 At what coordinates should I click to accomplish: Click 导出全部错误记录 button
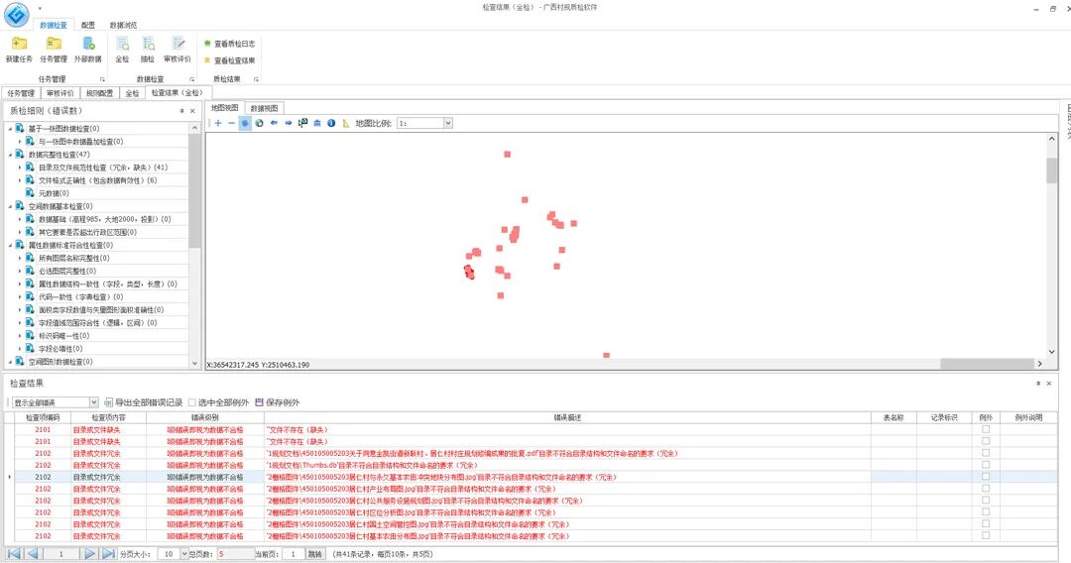(x=144, y=402)
